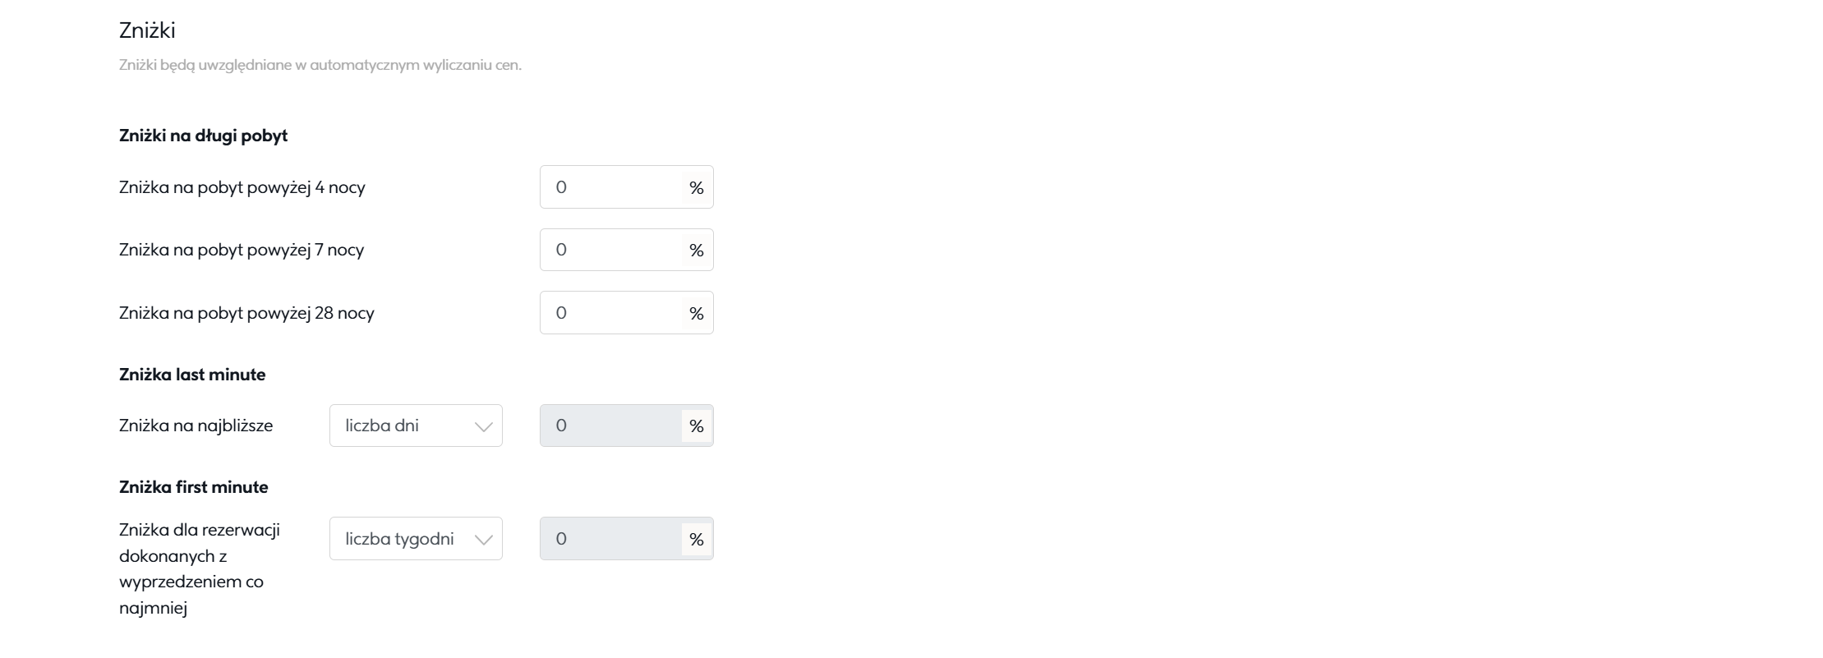Click the % symbol in the 4-night discount field
1823x658 pixels.
pos(697,188)
